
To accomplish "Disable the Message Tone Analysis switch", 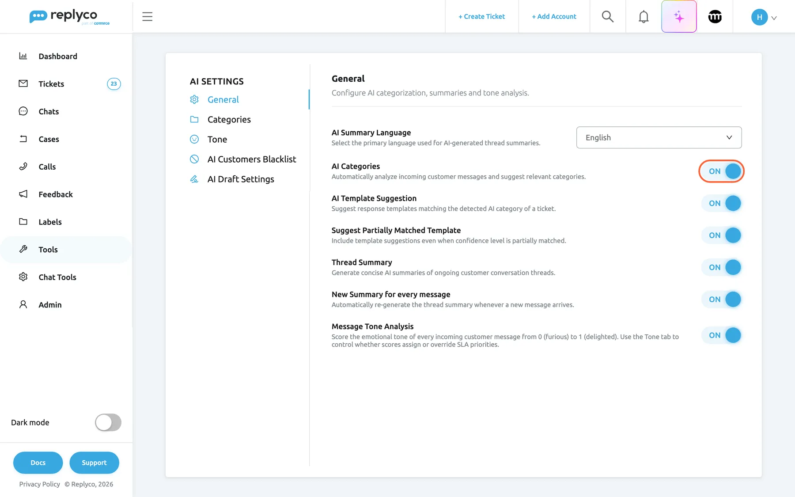I will click(x=721, y=335).
